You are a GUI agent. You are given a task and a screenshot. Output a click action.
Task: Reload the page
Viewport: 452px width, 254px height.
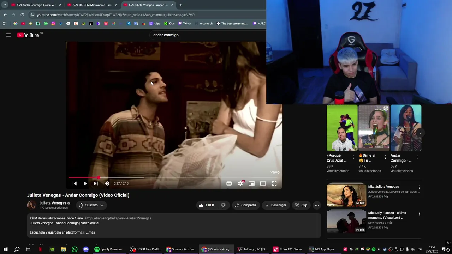pyautogui.click(x=22, y=15)
